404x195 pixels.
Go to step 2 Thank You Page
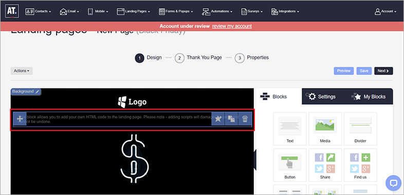[198, 58]
